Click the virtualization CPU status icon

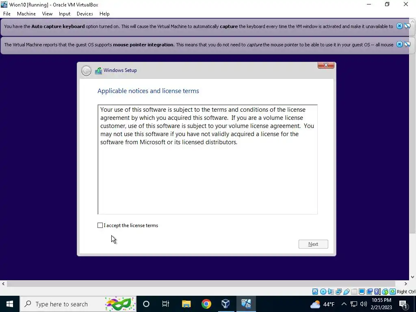tap(377, 292)
